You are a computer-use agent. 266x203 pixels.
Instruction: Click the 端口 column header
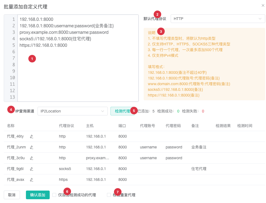click(122, 126)
